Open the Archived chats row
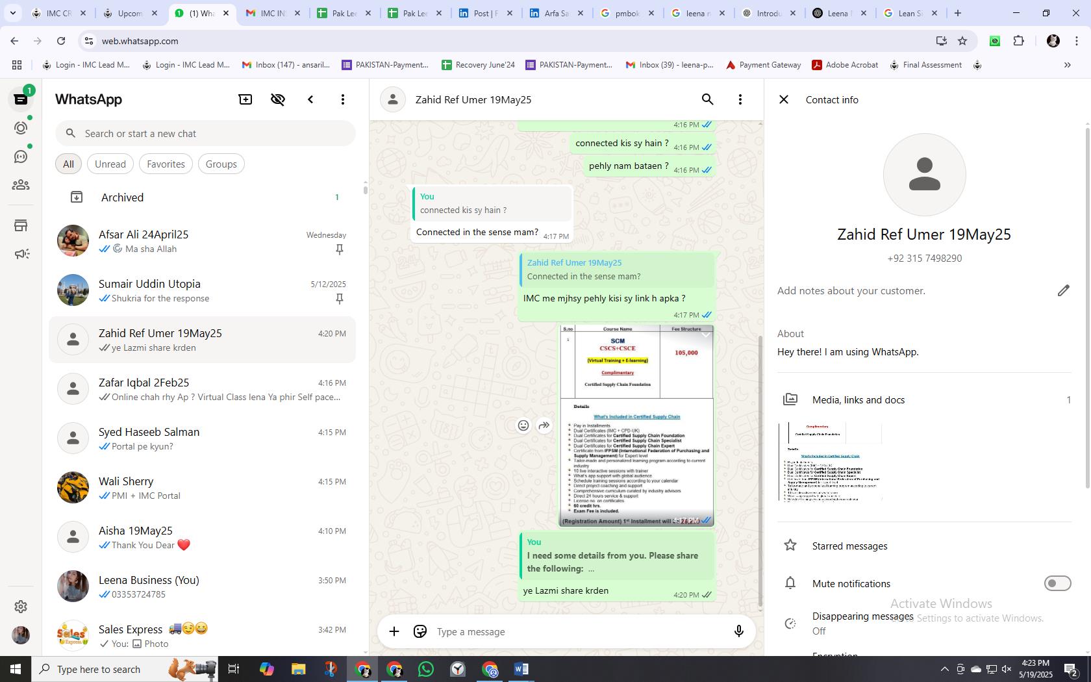1091x682 pixels. 203,197
